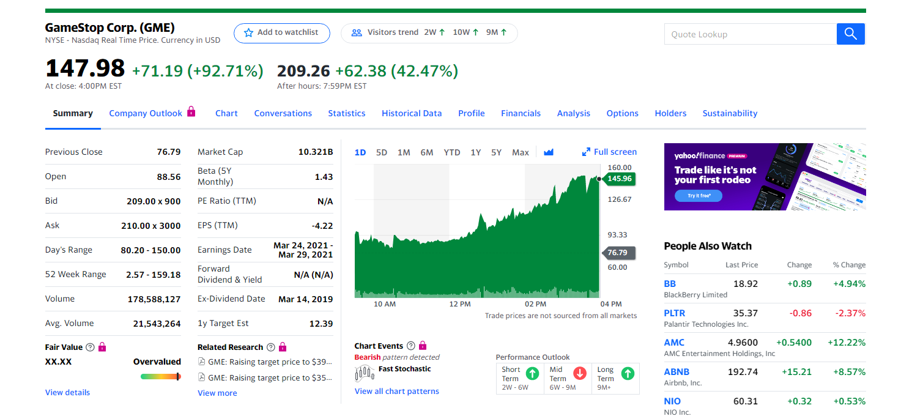Select the Max chart range
The image size is (912, 416).
(521, 152)
